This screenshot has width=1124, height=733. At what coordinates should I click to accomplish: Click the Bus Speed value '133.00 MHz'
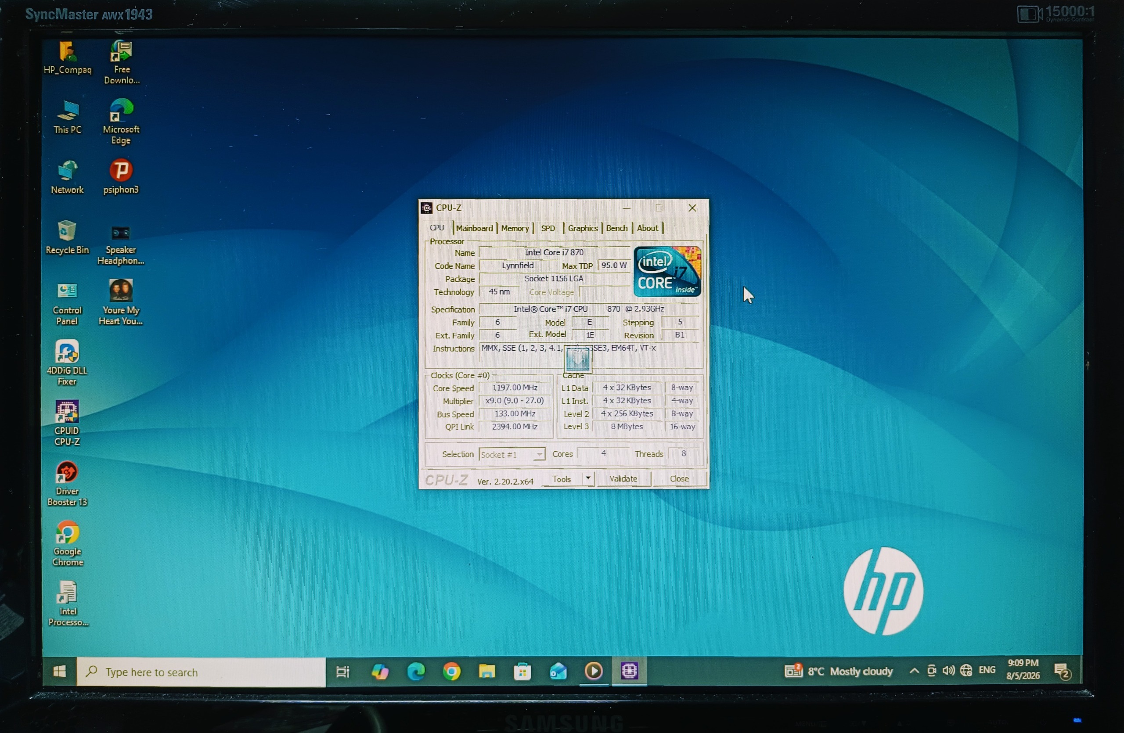coord(515,413)
